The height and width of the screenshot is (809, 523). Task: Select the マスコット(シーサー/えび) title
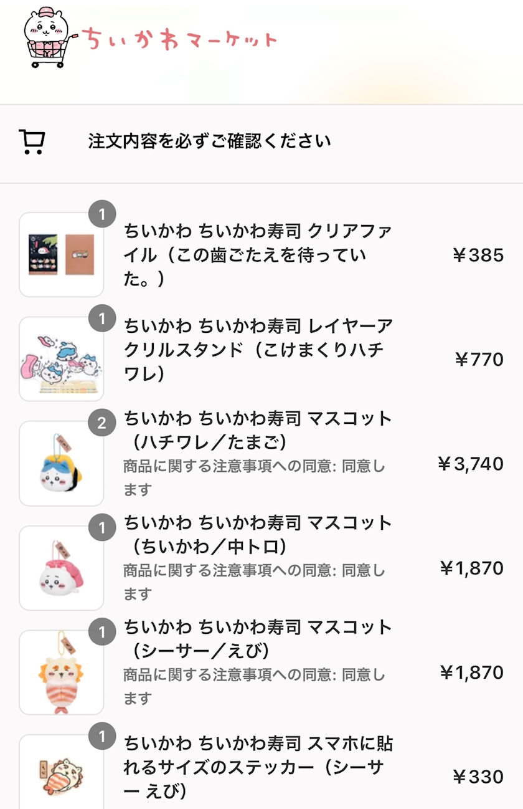(x=257, y=639)
